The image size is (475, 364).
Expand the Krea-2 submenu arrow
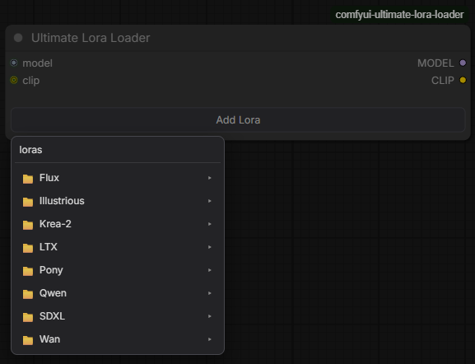point(210,224)
